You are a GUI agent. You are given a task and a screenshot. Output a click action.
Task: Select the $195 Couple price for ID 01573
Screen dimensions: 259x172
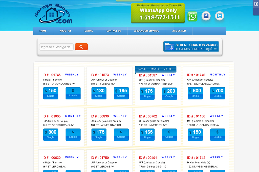point(121,93)
